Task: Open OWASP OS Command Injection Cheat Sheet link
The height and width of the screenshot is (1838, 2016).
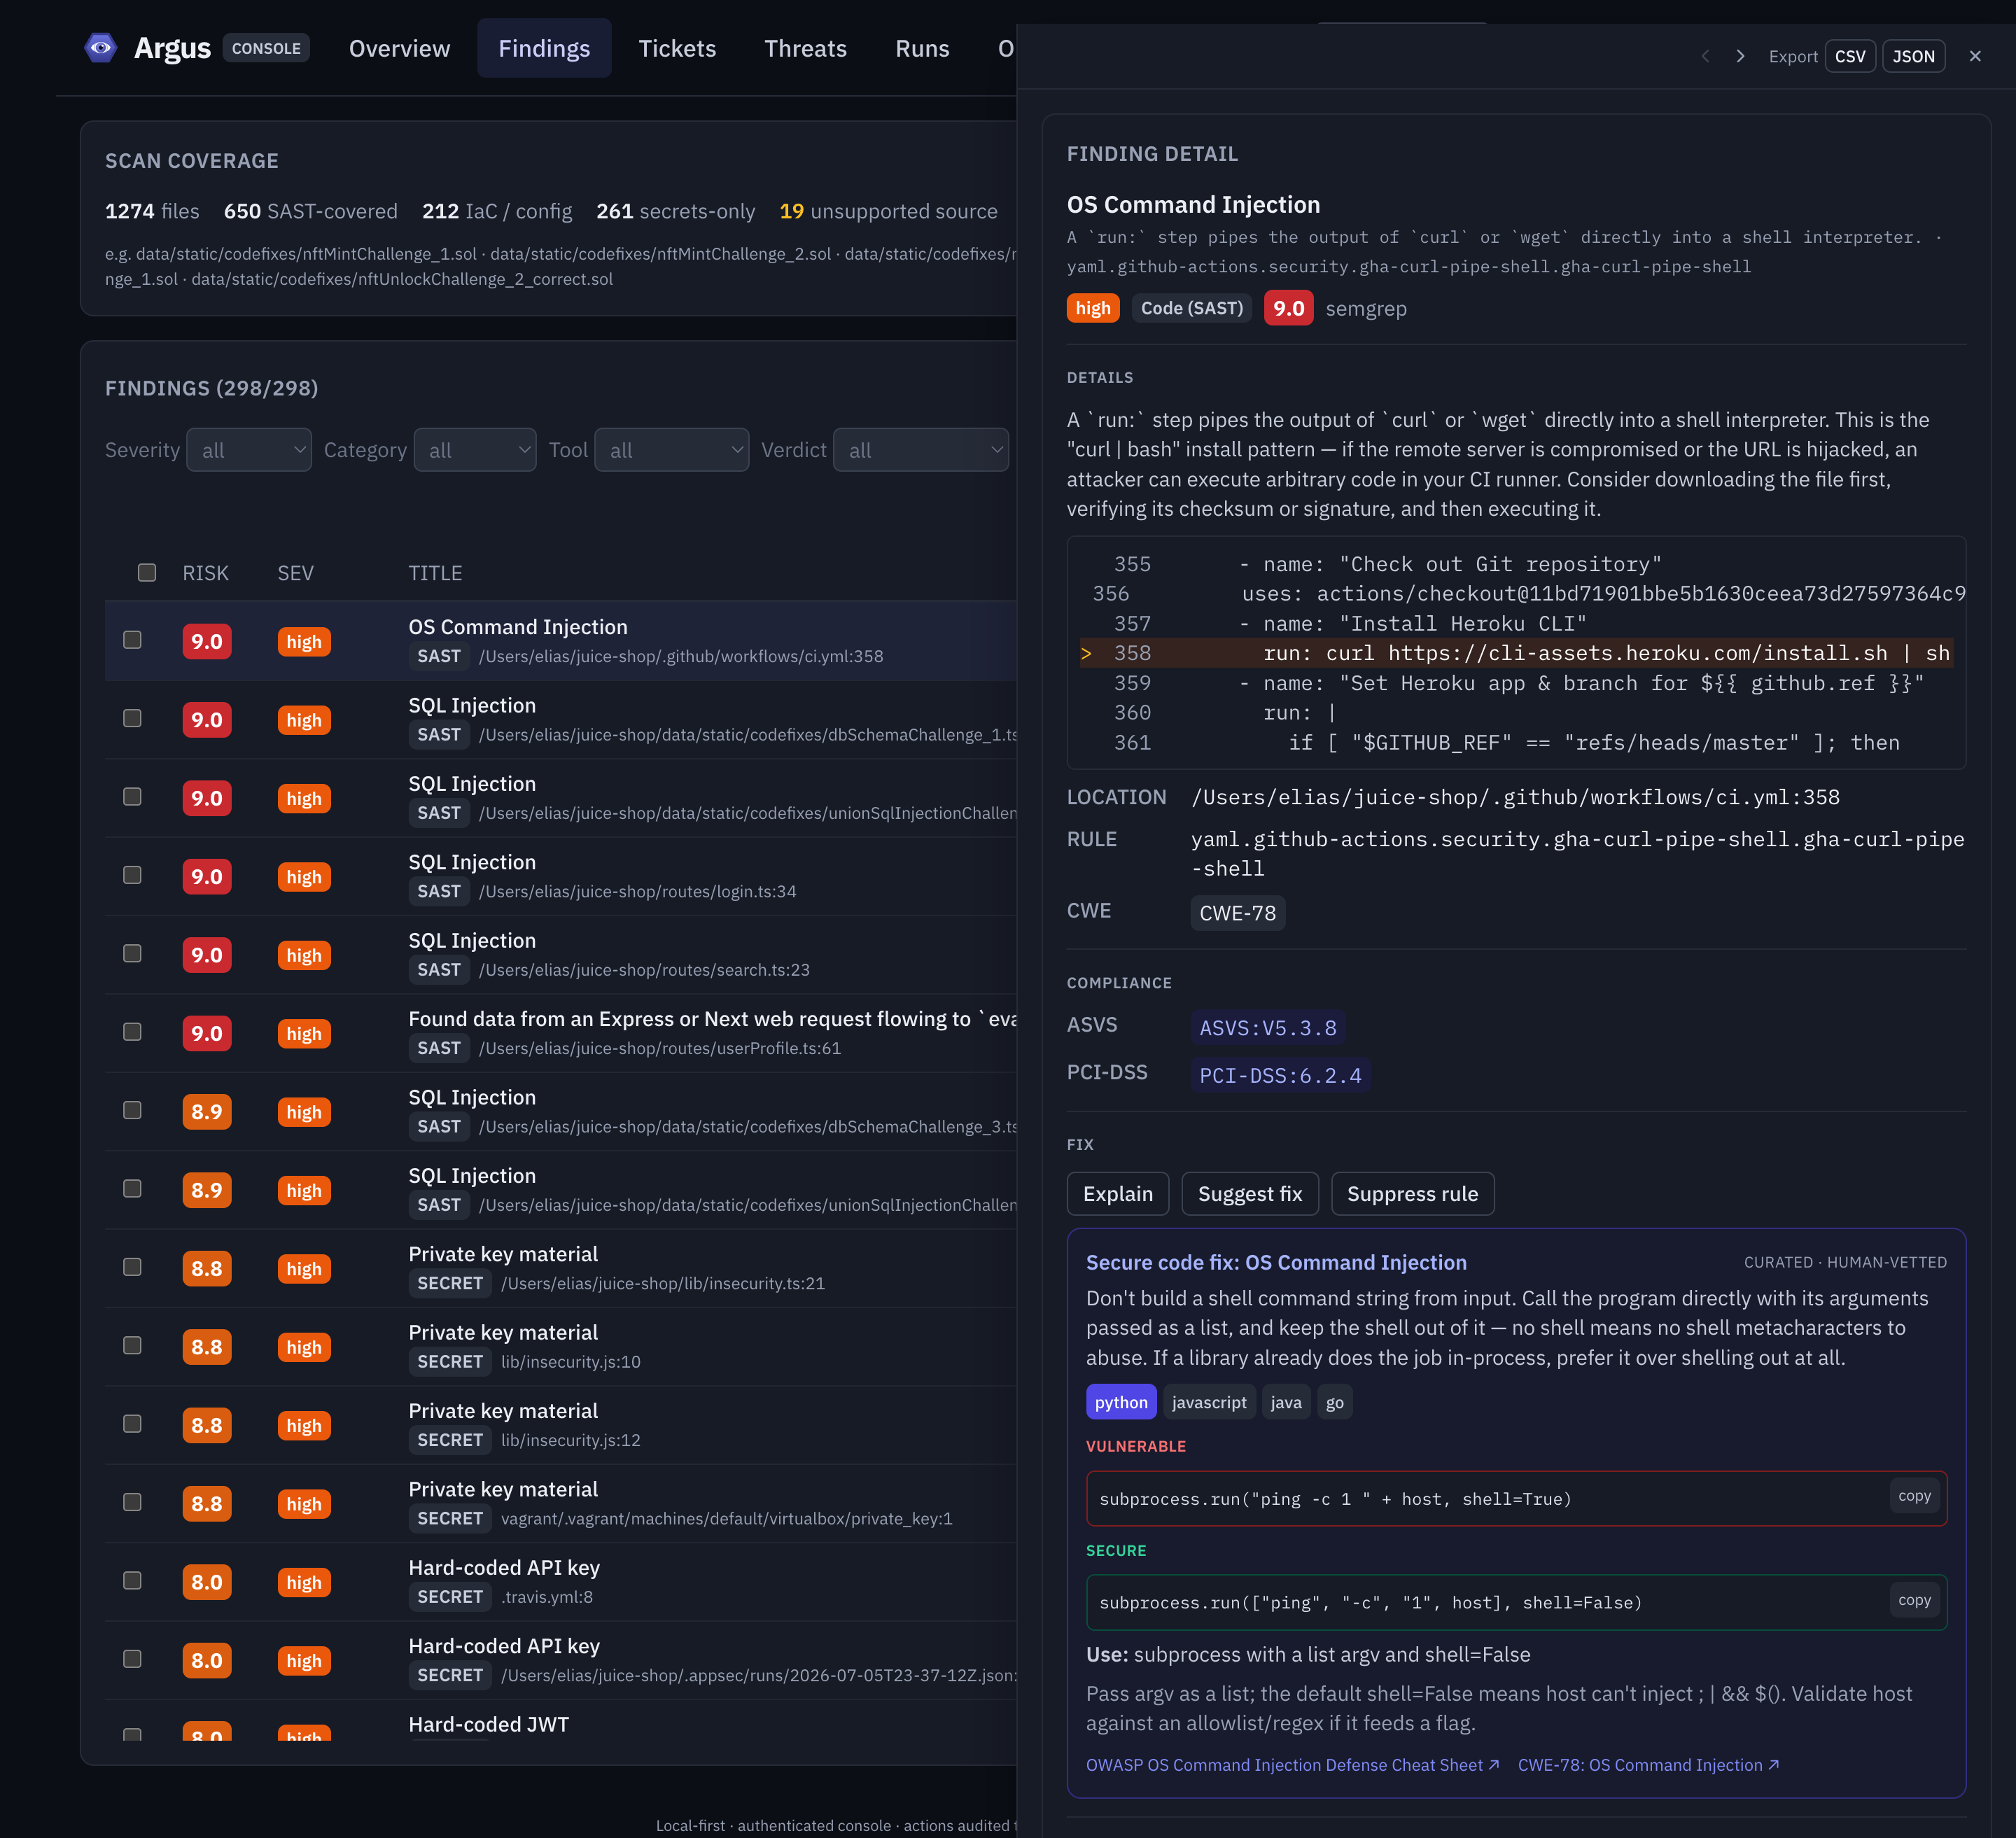Action: pyautogui.click(x=1292, y=1765)
